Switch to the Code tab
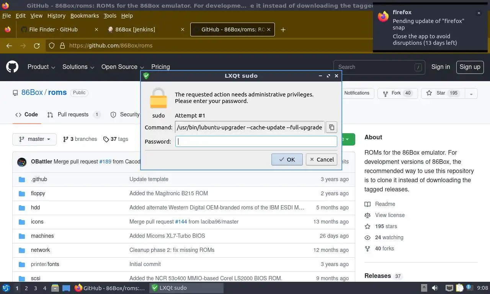490x294 pixels. 26,114
